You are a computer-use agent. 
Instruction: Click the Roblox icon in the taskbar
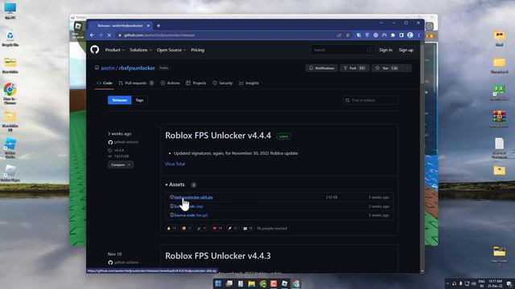tap(284, 283)
